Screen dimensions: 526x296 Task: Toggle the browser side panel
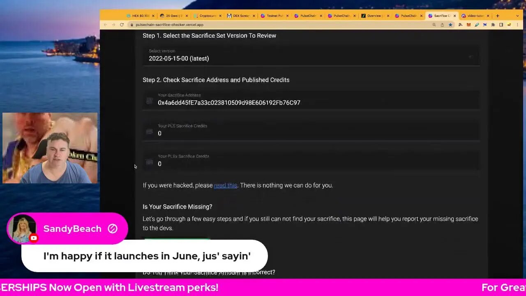tap(501, 25)
